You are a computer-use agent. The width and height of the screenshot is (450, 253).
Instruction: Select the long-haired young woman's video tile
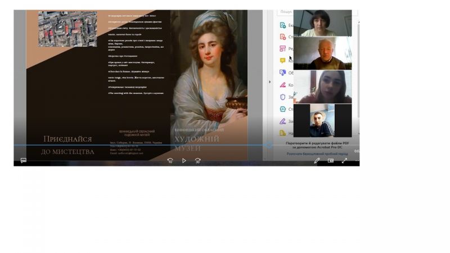[322, 87]
